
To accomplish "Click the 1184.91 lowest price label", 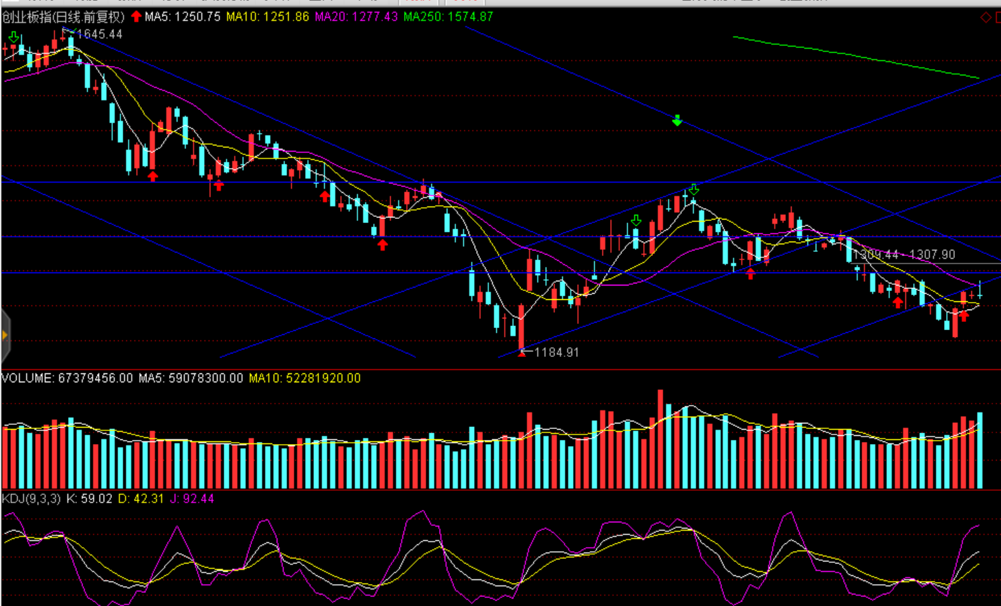I will (556, 352).
